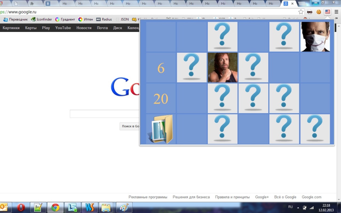Open the RU keyboard layout menu
Screen dimensions: 341x213
click(x=290, y=207)
